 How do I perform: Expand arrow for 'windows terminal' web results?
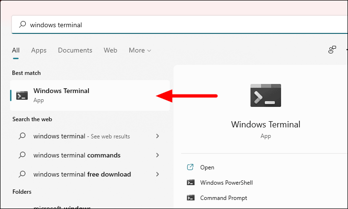pos(158,136)
